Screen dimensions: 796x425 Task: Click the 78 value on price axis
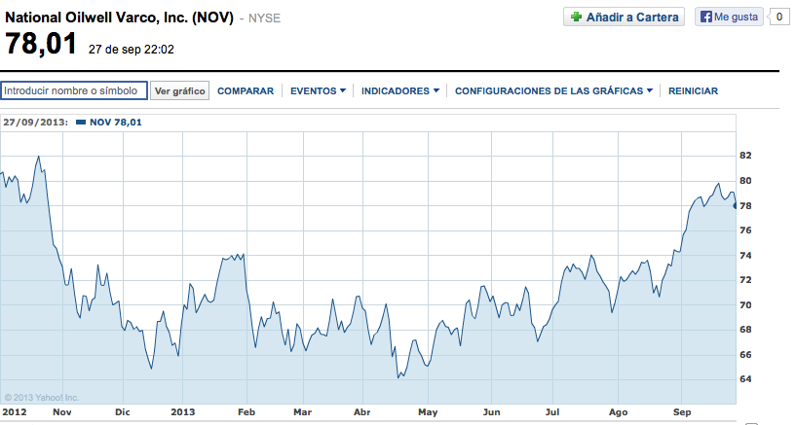click(x=745, y=206)
